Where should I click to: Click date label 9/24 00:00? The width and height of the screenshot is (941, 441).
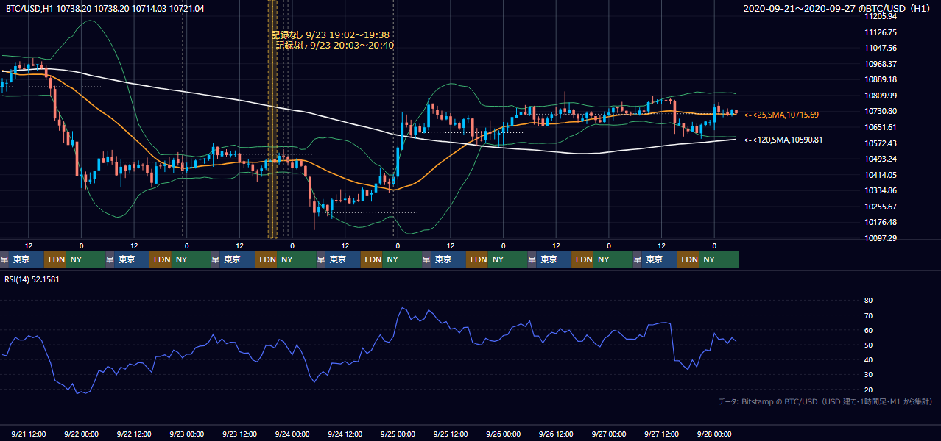coord(292,434)
